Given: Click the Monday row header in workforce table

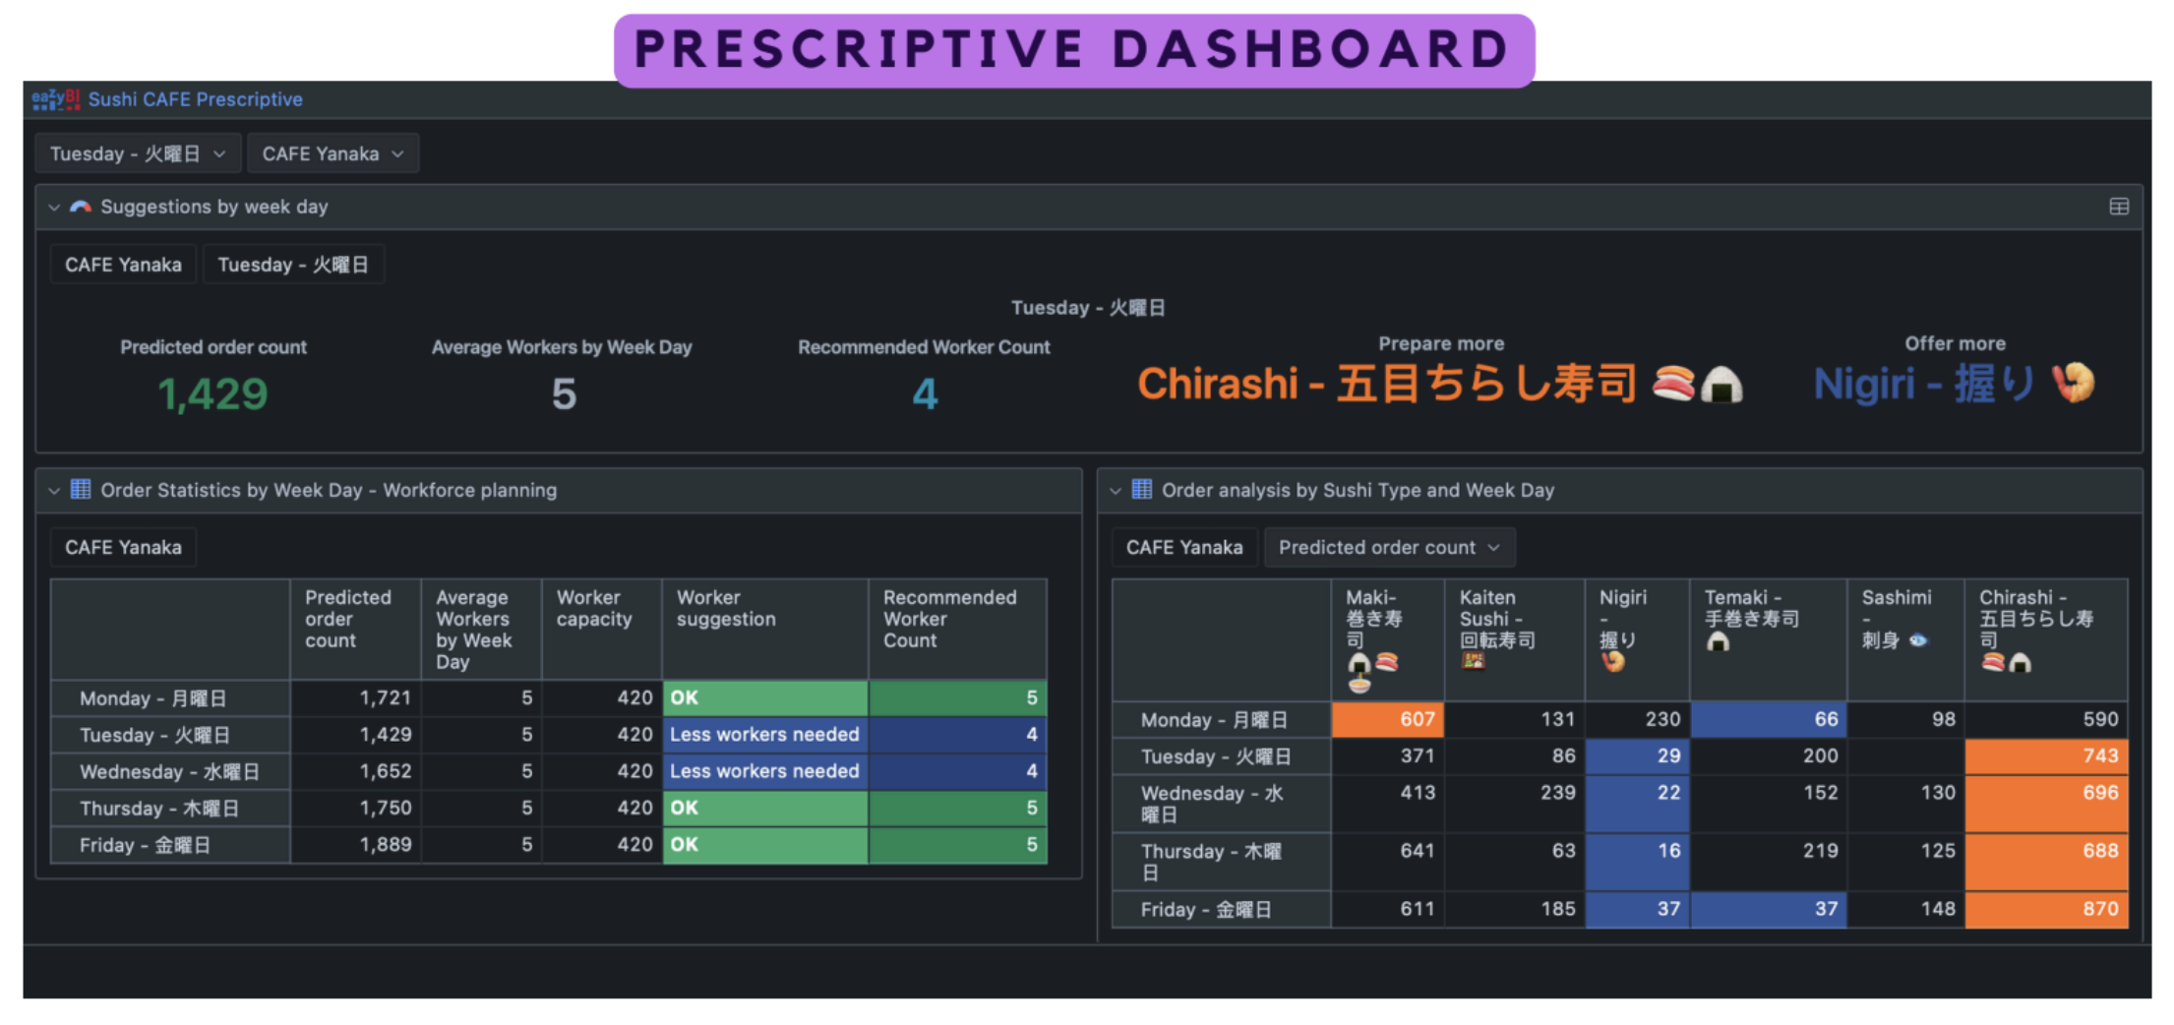Looking at the screenshot, I should [170, 698].
